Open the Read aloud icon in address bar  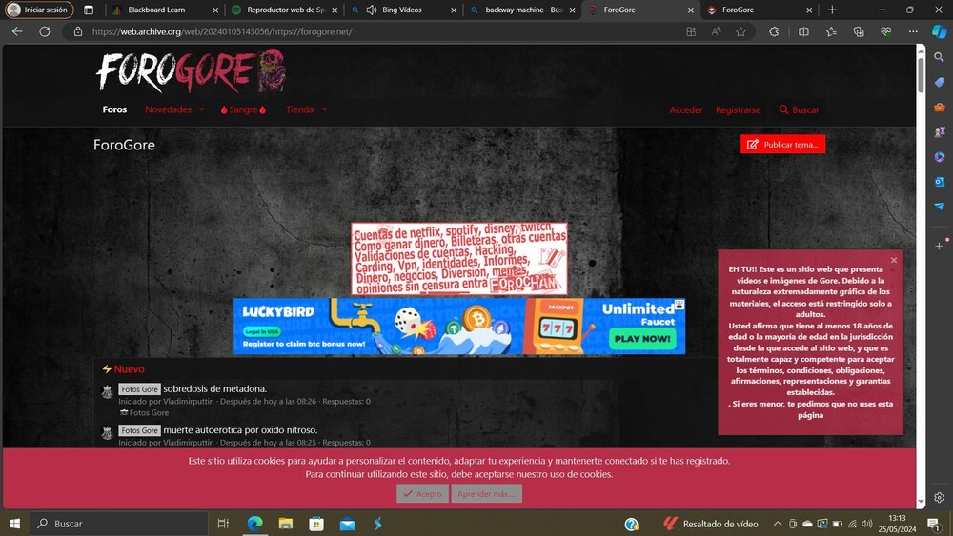(716, 31)
